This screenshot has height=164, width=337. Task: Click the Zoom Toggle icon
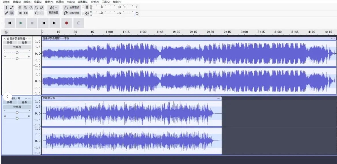(42, 7)
